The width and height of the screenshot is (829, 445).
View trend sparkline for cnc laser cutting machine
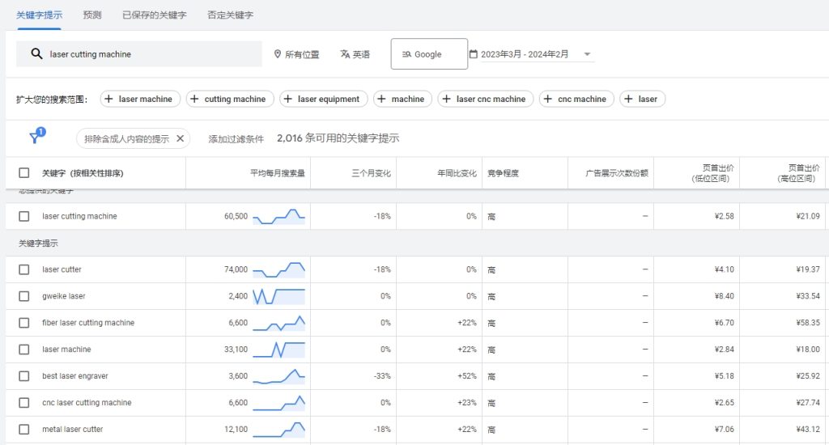coord(278,403)
